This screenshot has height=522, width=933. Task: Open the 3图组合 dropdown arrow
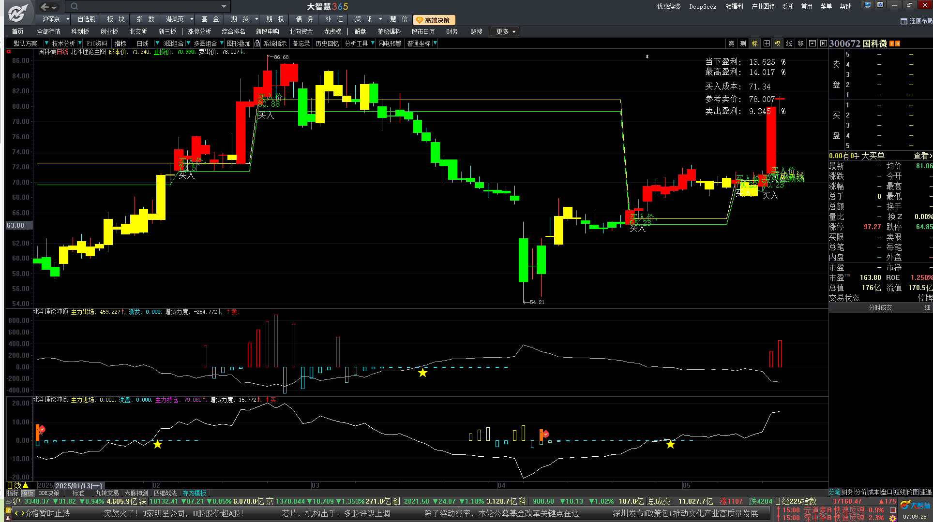pos(188,43)
